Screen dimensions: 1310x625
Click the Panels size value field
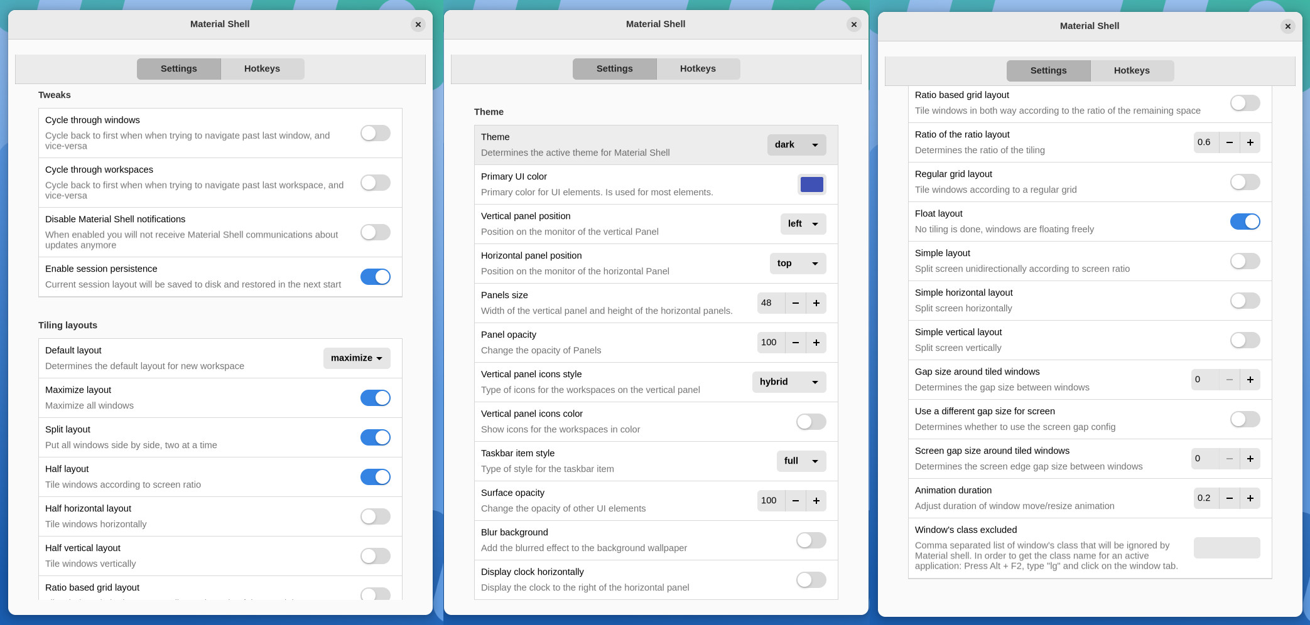[x=771, y=303]
